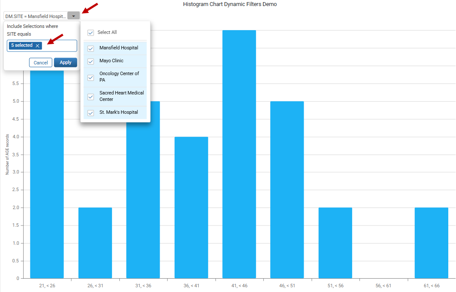This screenshot has width=456, height=292.
Task: Click the '56, < 61' x-axis label
Action: point(384,286)
